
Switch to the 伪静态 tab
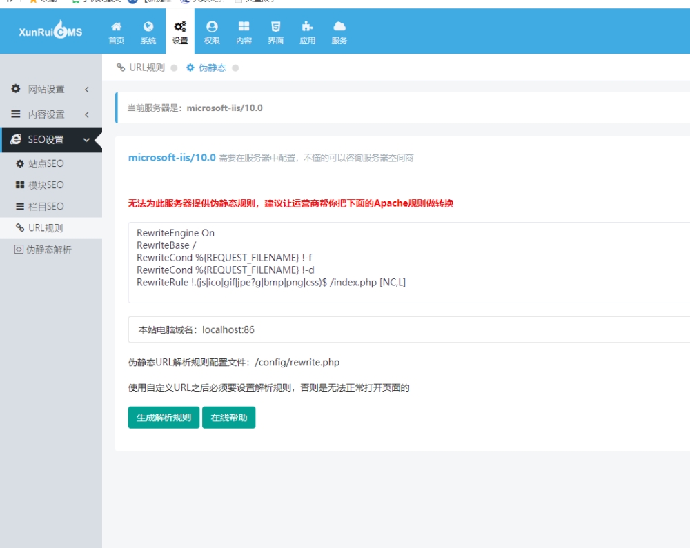[x=212, y=68]
